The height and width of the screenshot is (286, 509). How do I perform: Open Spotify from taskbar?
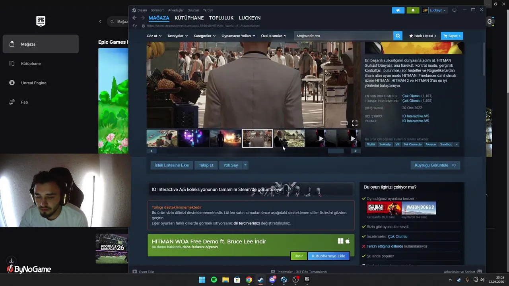point(214,280)
